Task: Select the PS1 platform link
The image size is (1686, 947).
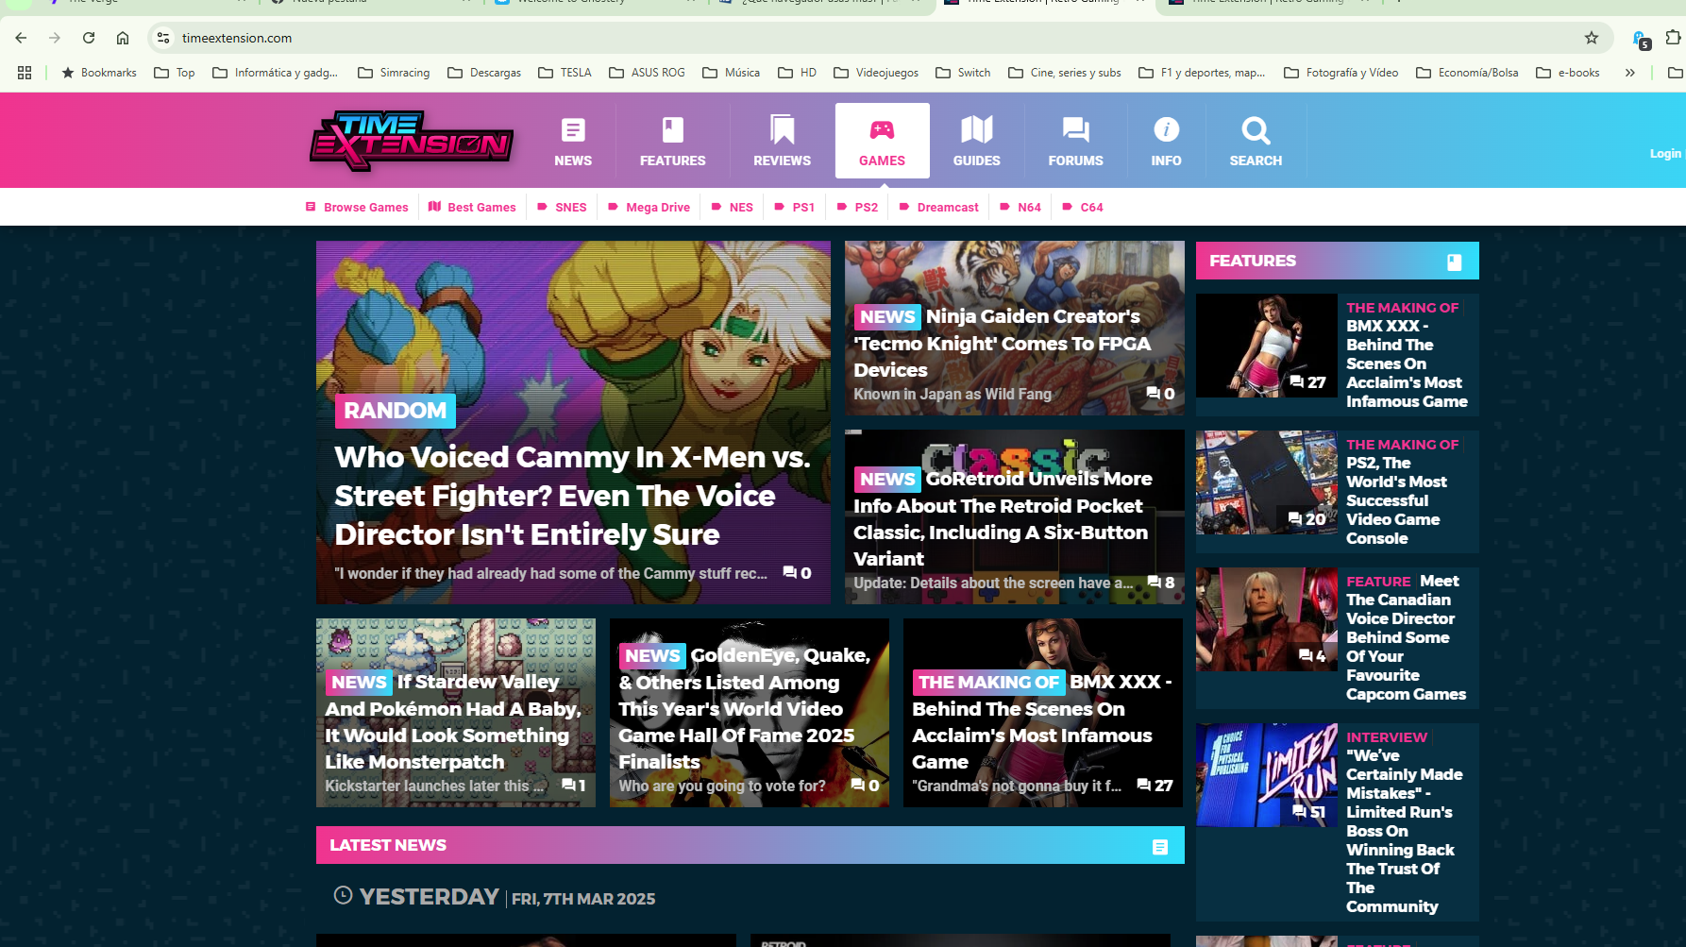Action: (794, 207)
